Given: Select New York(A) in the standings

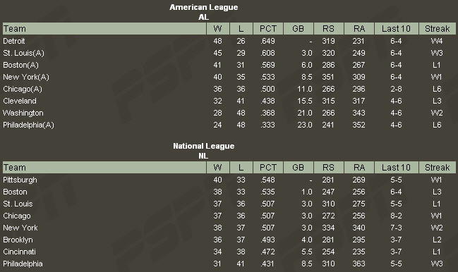Looking at the screenshot, I should 26,77.
